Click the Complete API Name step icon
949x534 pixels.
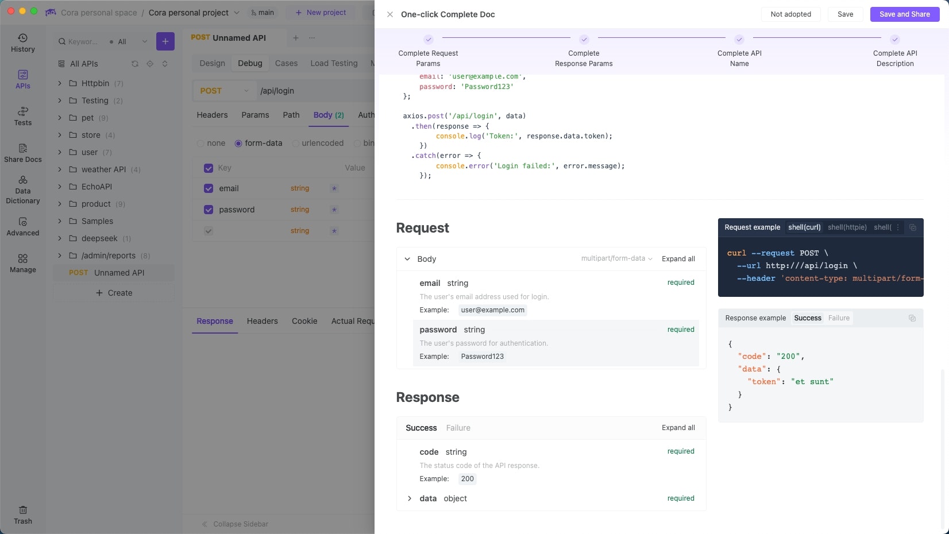click(739, 40)
